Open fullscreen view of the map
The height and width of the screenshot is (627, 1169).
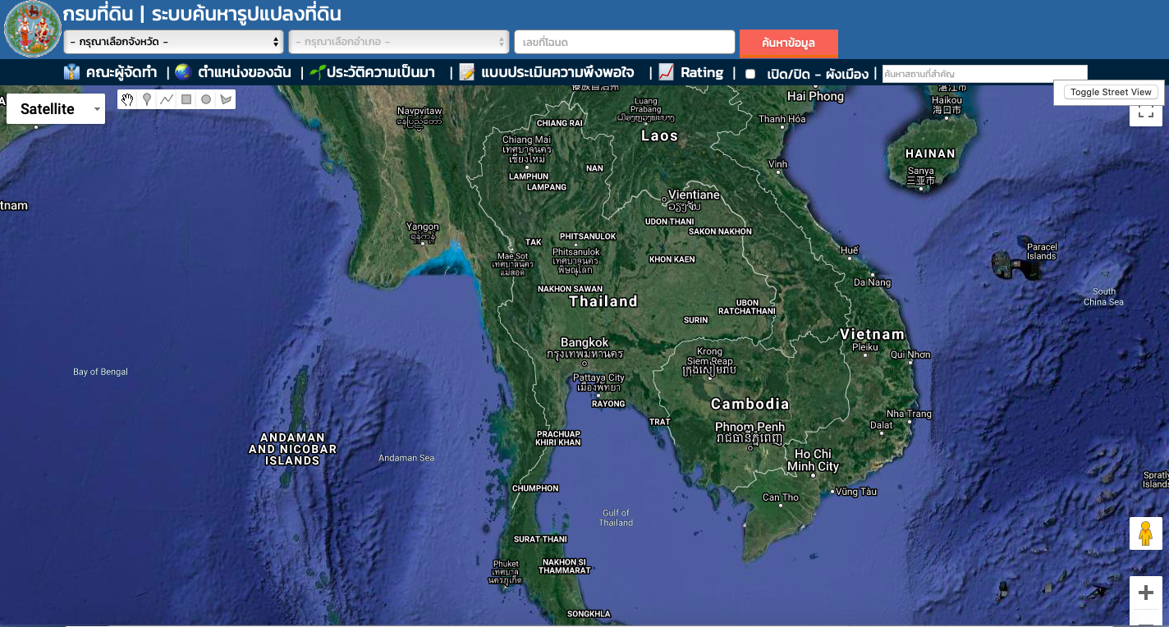1145,115
